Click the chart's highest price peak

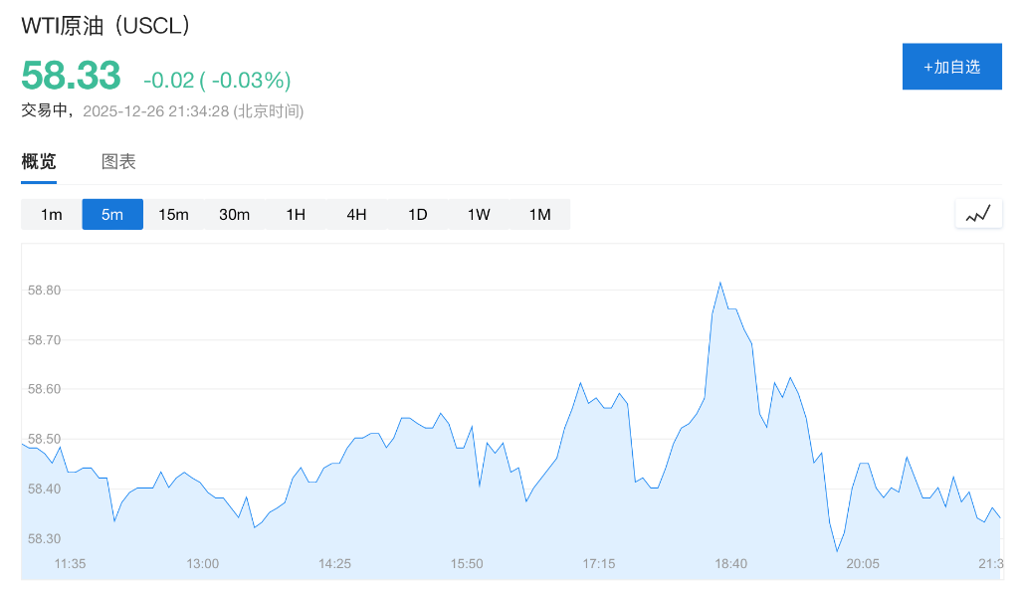coord(719,284)
